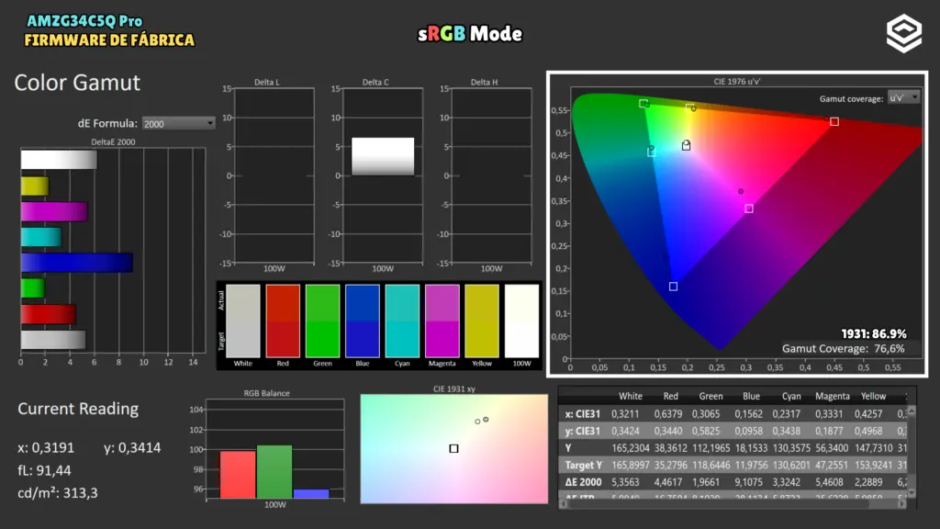This screenshot has height=529, width=940.
Task: Click the blue target square on the CIE 1976 diagram
Action: 673,287
